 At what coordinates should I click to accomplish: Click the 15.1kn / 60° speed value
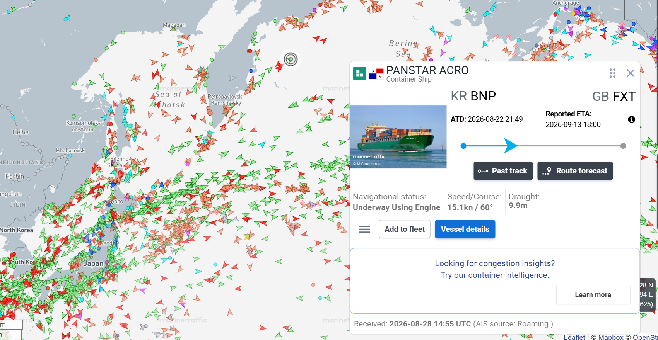(470, 207)
